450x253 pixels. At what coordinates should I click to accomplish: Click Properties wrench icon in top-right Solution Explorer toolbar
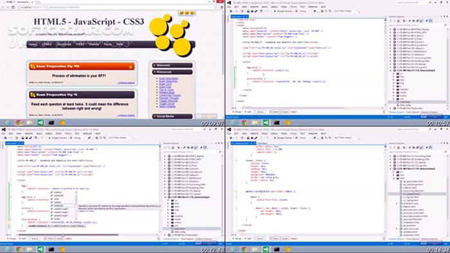427,21
